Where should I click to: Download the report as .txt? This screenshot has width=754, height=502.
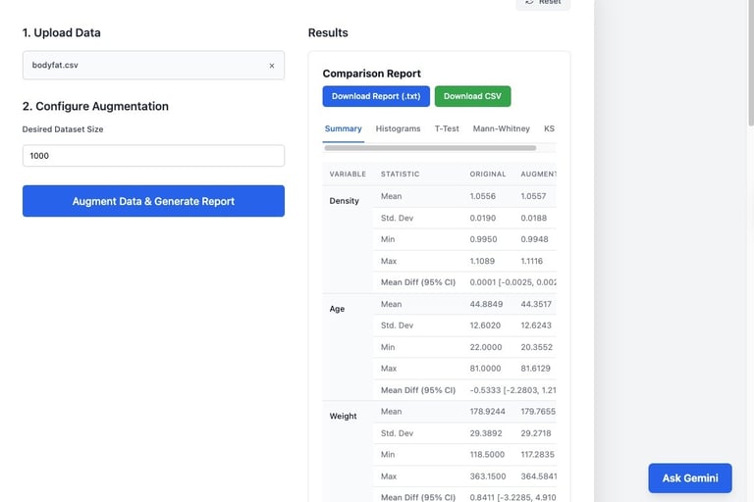pyautogui.click(x=376, y=96)
